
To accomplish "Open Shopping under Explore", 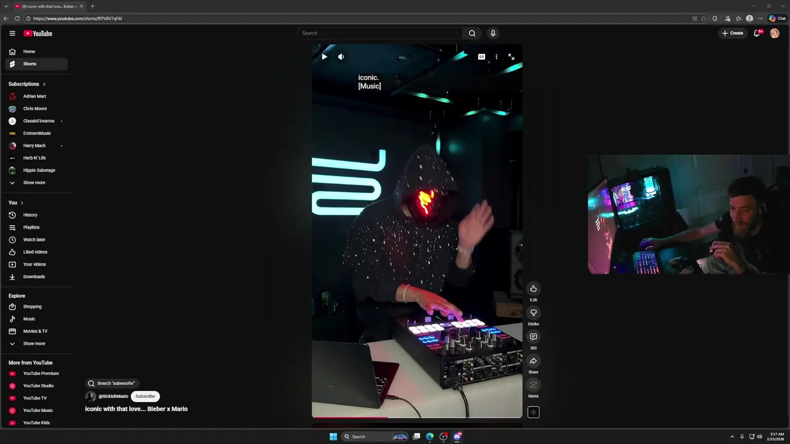I will 36,306.
